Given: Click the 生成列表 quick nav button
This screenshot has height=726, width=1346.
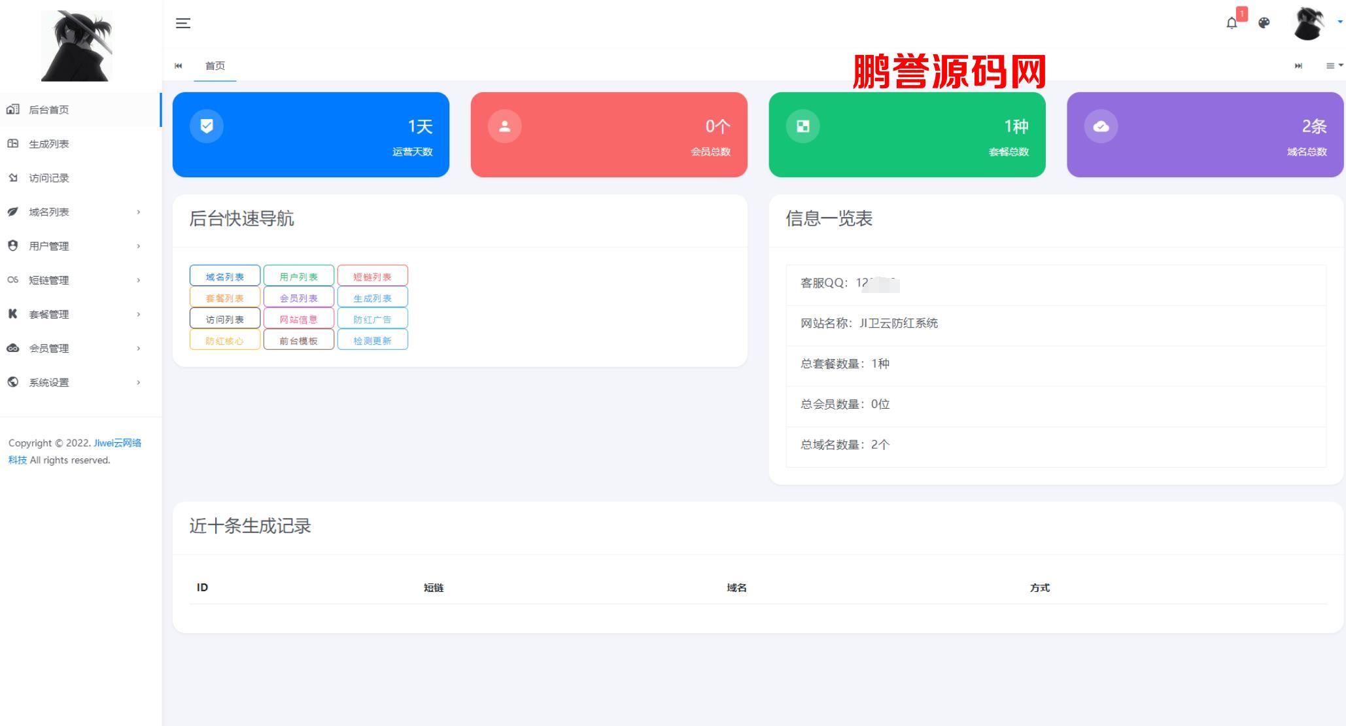Looking at the screenshot, I should 373,298.
